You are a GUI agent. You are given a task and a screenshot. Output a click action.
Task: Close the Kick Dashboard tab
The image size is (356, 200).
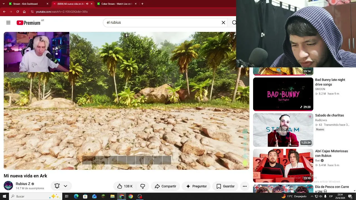[47, 4]
